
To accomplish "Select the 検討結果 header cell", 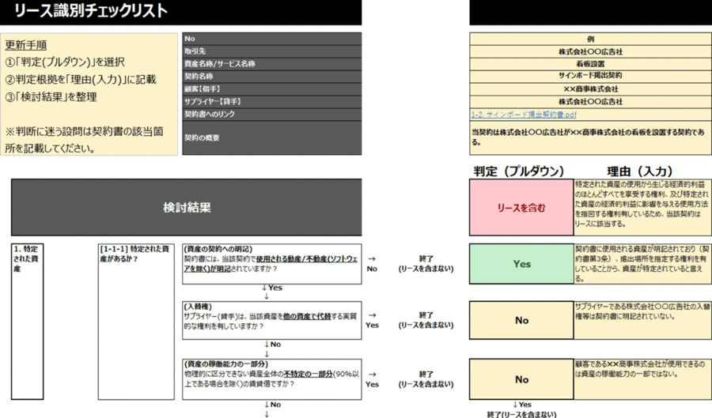I will point(187,208).
